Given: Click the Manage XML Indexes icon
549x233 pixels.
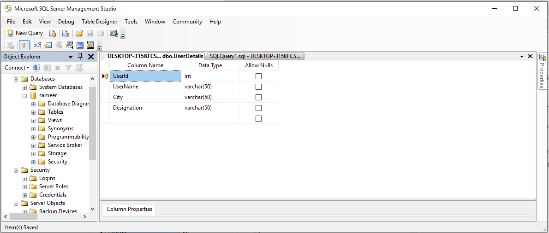Looking at the screenshot, I should pos(69,45).
